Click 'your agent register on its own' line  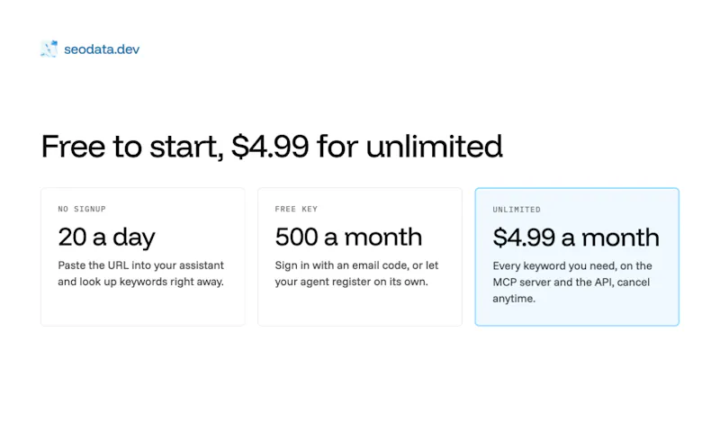(x=351, y=282)
